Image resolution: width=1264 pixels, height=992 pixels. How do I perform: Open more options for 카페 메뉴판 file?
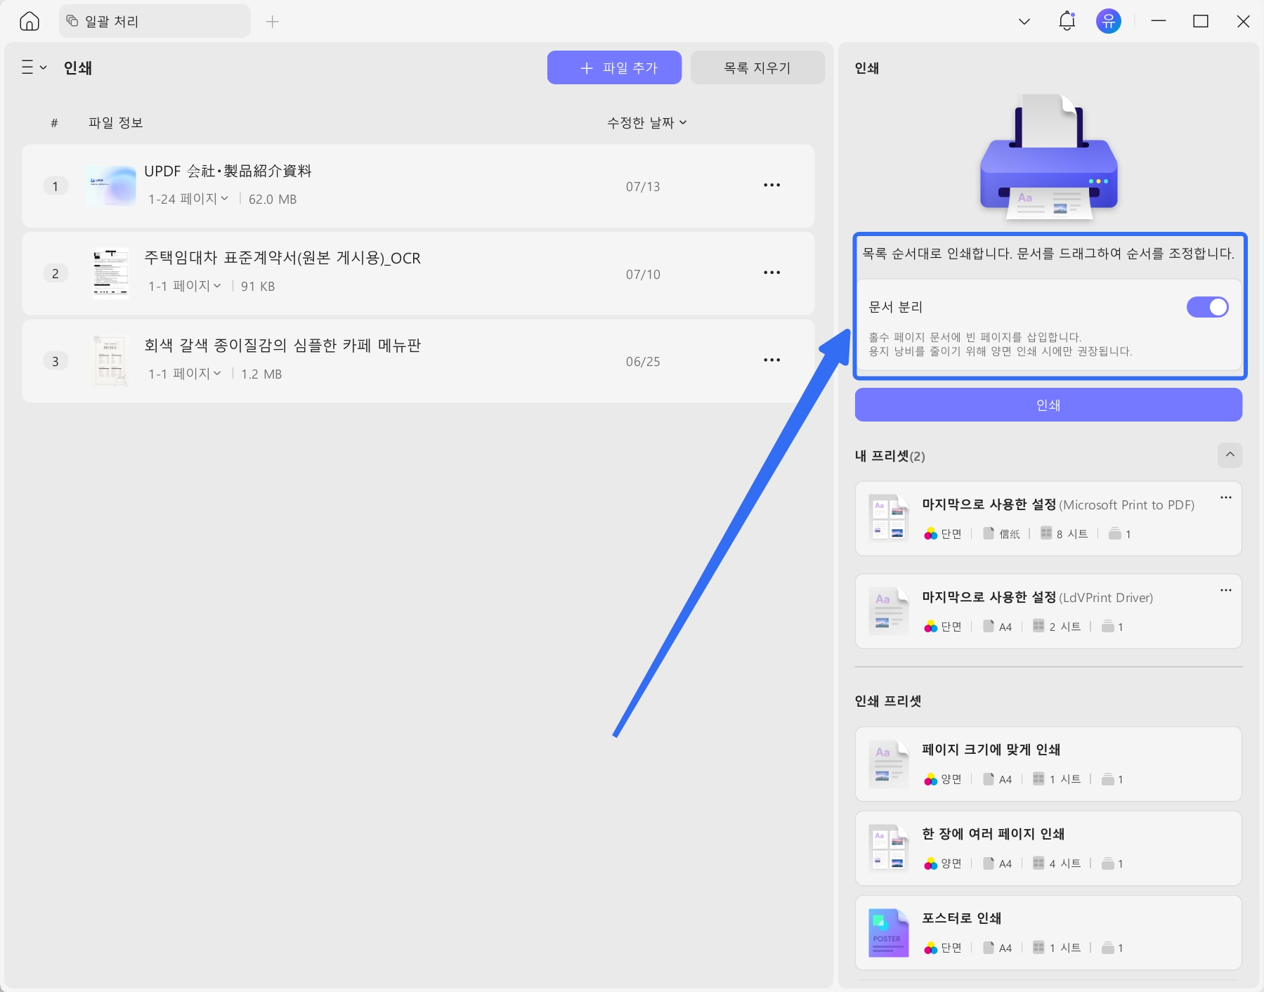click(771, 360)
